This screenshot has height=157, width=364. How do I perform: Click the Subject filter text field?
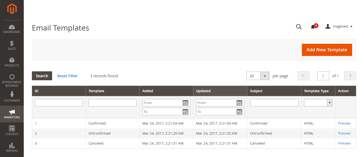[x=274, y=103]
